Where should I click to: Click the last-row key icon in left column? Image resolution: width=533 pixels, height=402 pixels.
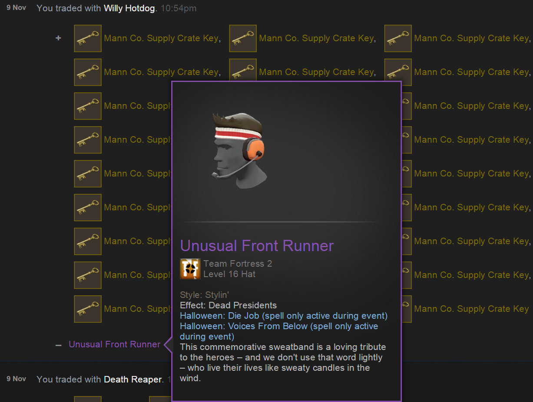click(88, 309)
